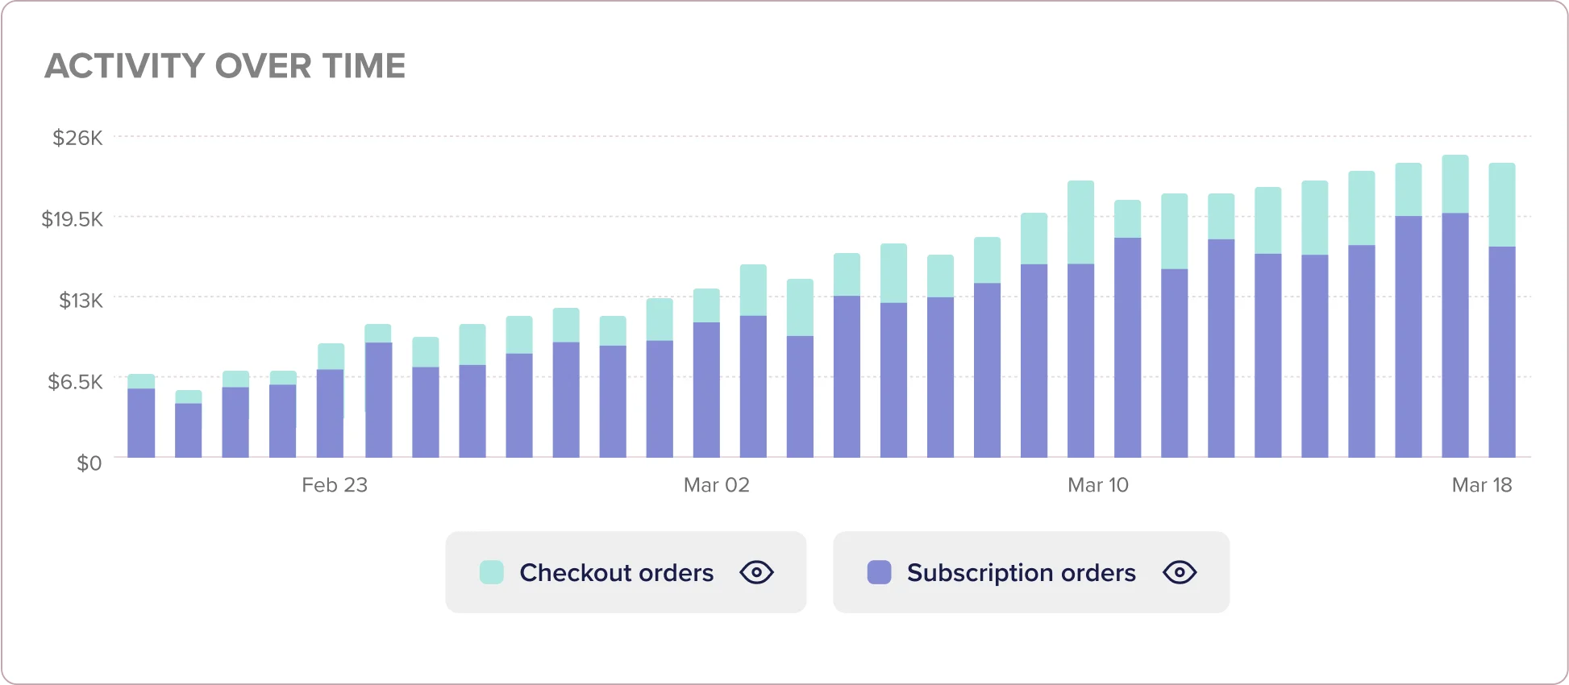Click the Activity Over Time heading
Image resolution: width=1569 pixels, height=685 pixels.
coord(225,66)
